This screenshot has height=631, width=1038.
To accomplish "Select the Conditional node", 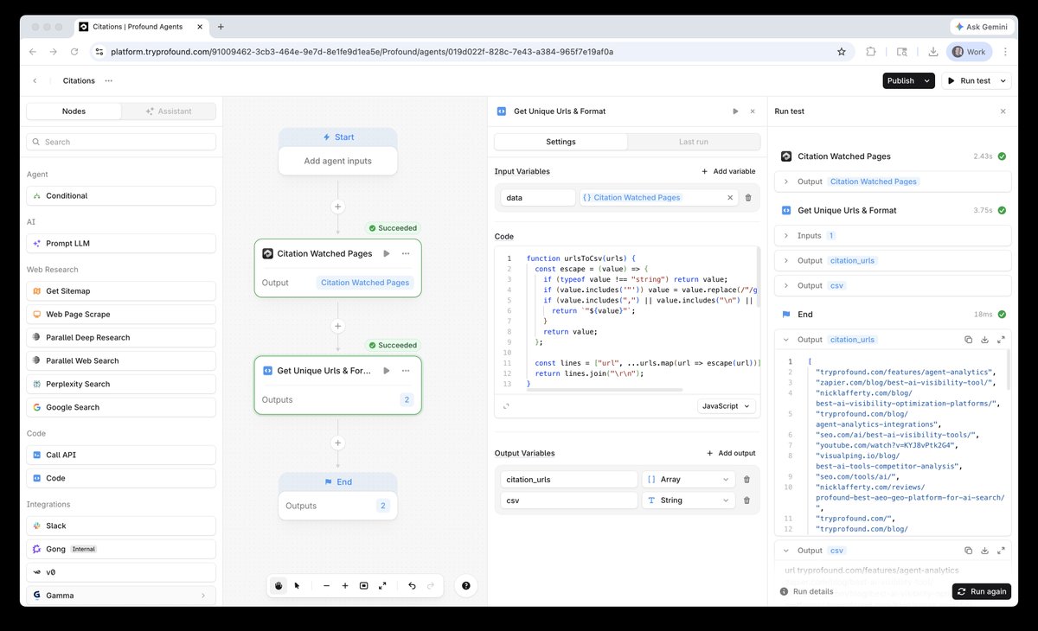I will [x=121, y=196].
